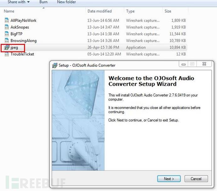This screenshot has width=217, height=191.
Task: Create a New folder from the toolbar
Action: (66, 2)
